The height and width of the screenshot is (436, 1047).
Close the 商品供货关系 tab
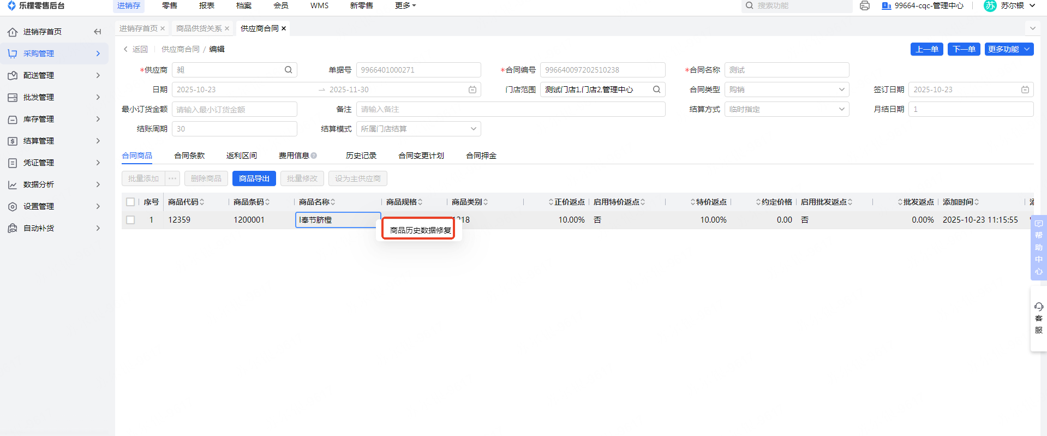(227, 28)
